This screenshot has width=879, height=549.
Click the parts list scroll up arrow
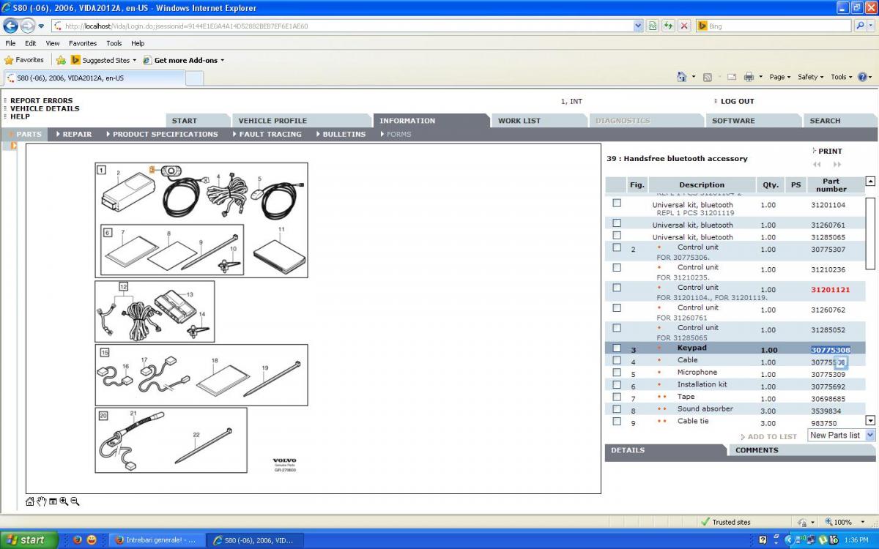click(x=870, y=181)
